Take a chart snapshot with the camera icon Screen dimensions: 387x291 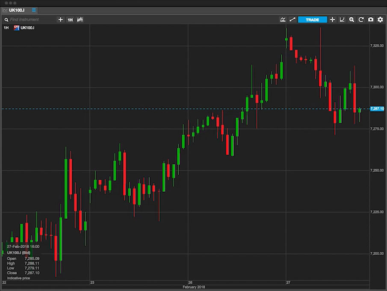[x=370, y=19]
